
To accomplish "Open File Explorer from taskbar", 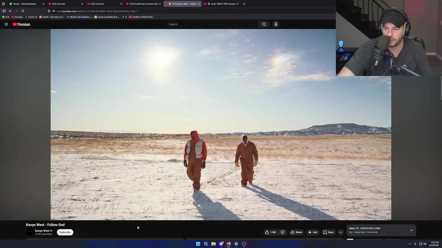I will tap(213, 244).
